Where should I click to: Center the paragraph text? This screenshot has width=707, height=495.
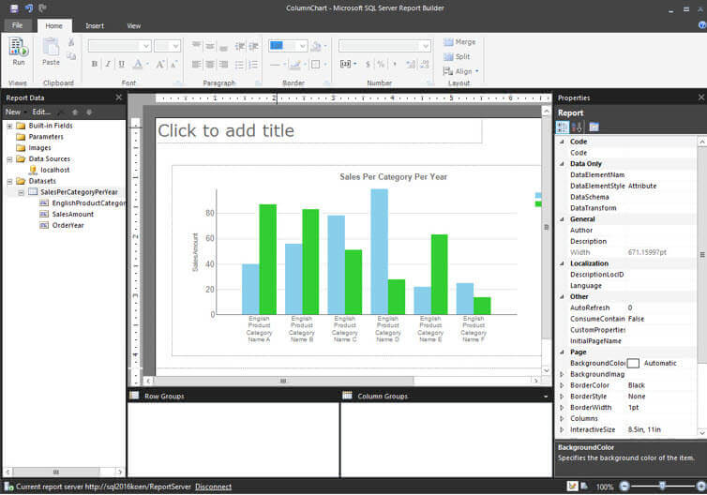click(x=210, y=65)
